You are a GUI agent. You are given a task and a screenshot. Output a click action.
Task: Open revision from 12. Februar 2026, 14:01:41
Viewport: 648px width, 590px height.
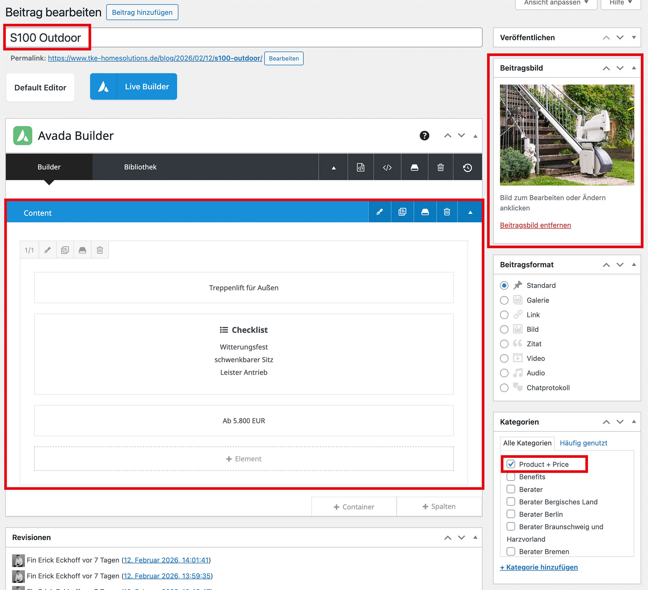point(166,560)
